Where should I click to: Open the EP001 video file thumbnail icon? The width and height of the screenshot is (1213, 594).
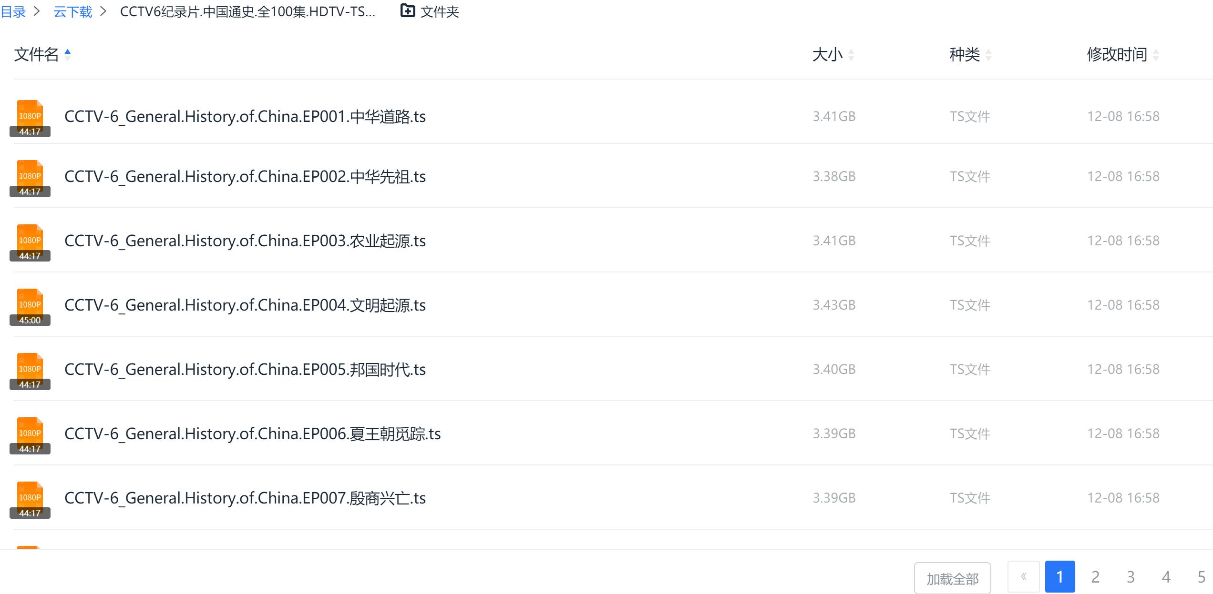pyautogui.click(x=30, y=118)
